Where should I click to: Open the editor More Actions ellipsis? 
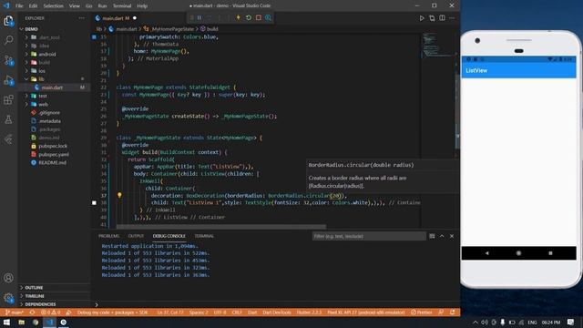(x=452, y=18)
